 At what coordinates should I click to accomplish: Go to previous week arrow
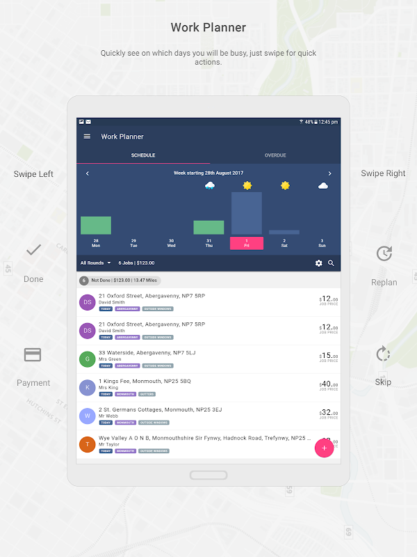click(x=88, y=173)
